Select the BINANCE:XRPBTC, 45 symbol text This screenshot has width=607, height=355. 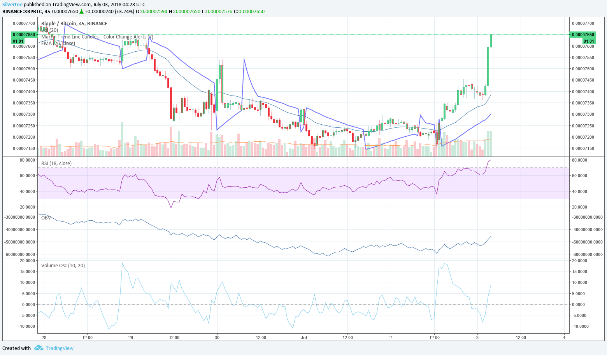(26, 12)
